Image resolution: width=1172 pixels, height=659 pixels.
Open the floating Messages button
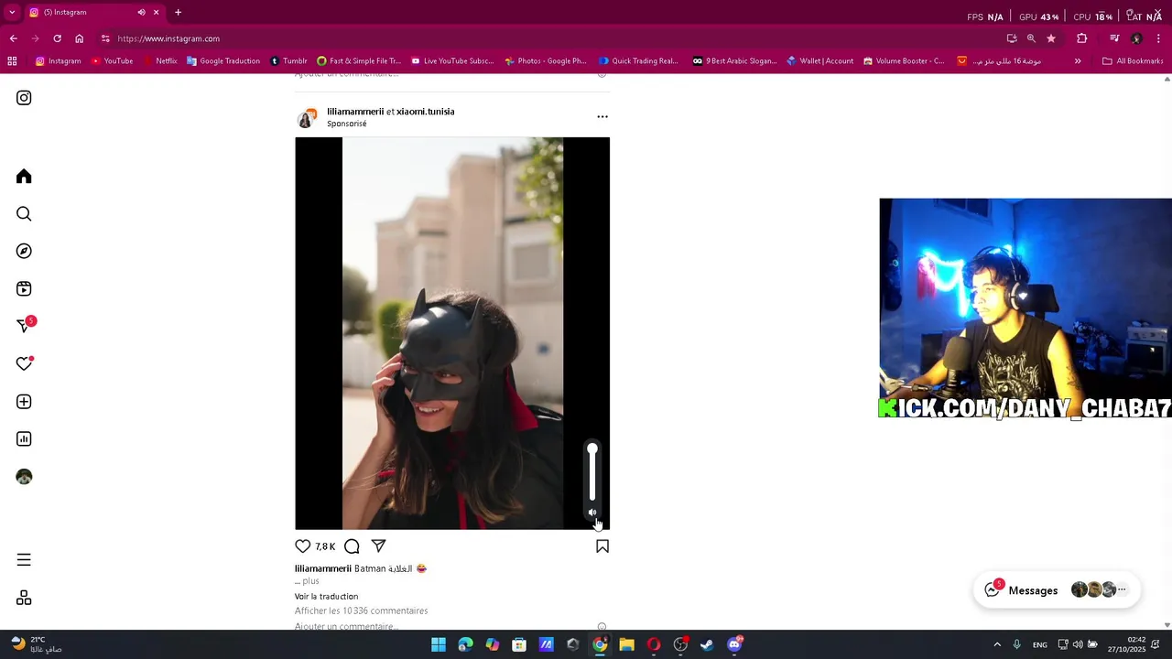tap(1056, 590)
